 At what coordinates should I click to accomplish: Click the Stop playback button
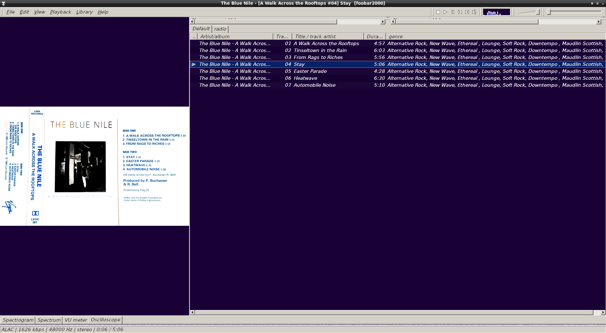pos(438,12)
